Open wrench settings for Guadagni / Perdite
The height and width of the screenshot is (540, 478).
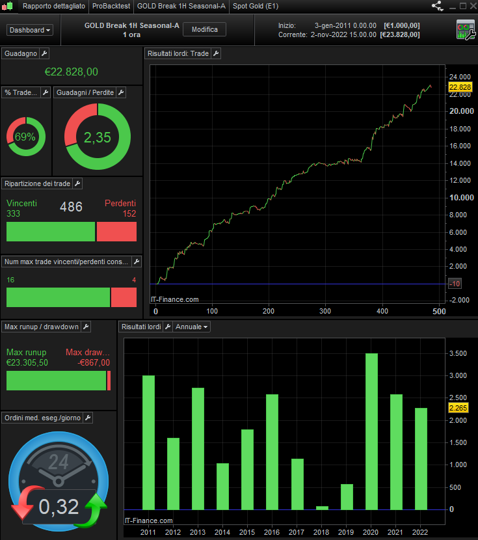121,92
